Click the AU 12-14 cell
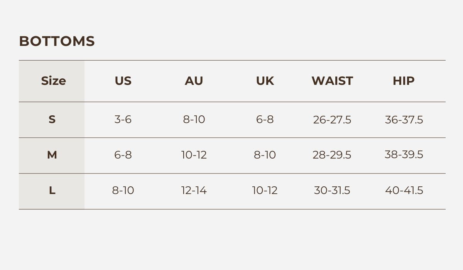 tap(194, 191)
